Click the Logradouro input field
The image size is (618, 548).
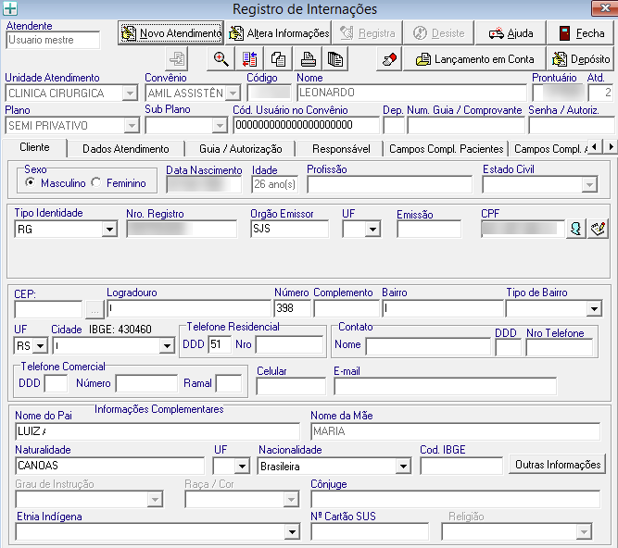pyautogui.click(x=189, y=308)
